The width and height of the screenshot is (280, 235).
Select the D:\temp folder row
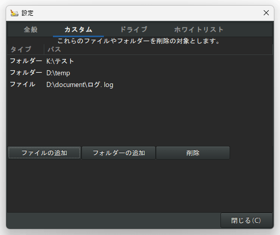(x=140, y=73)
